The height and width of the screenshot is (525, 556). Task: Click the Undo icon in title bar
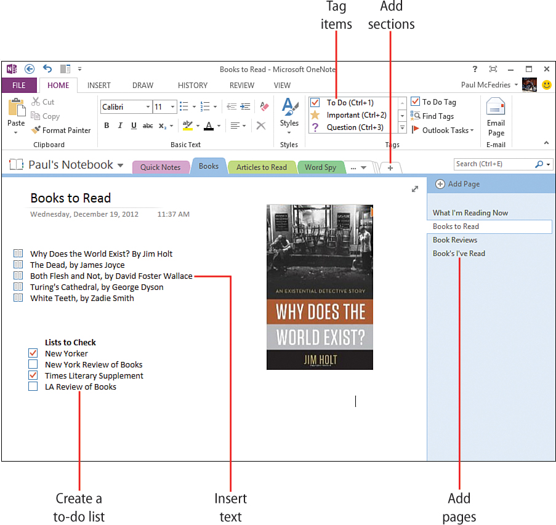[x=47, y=68]
